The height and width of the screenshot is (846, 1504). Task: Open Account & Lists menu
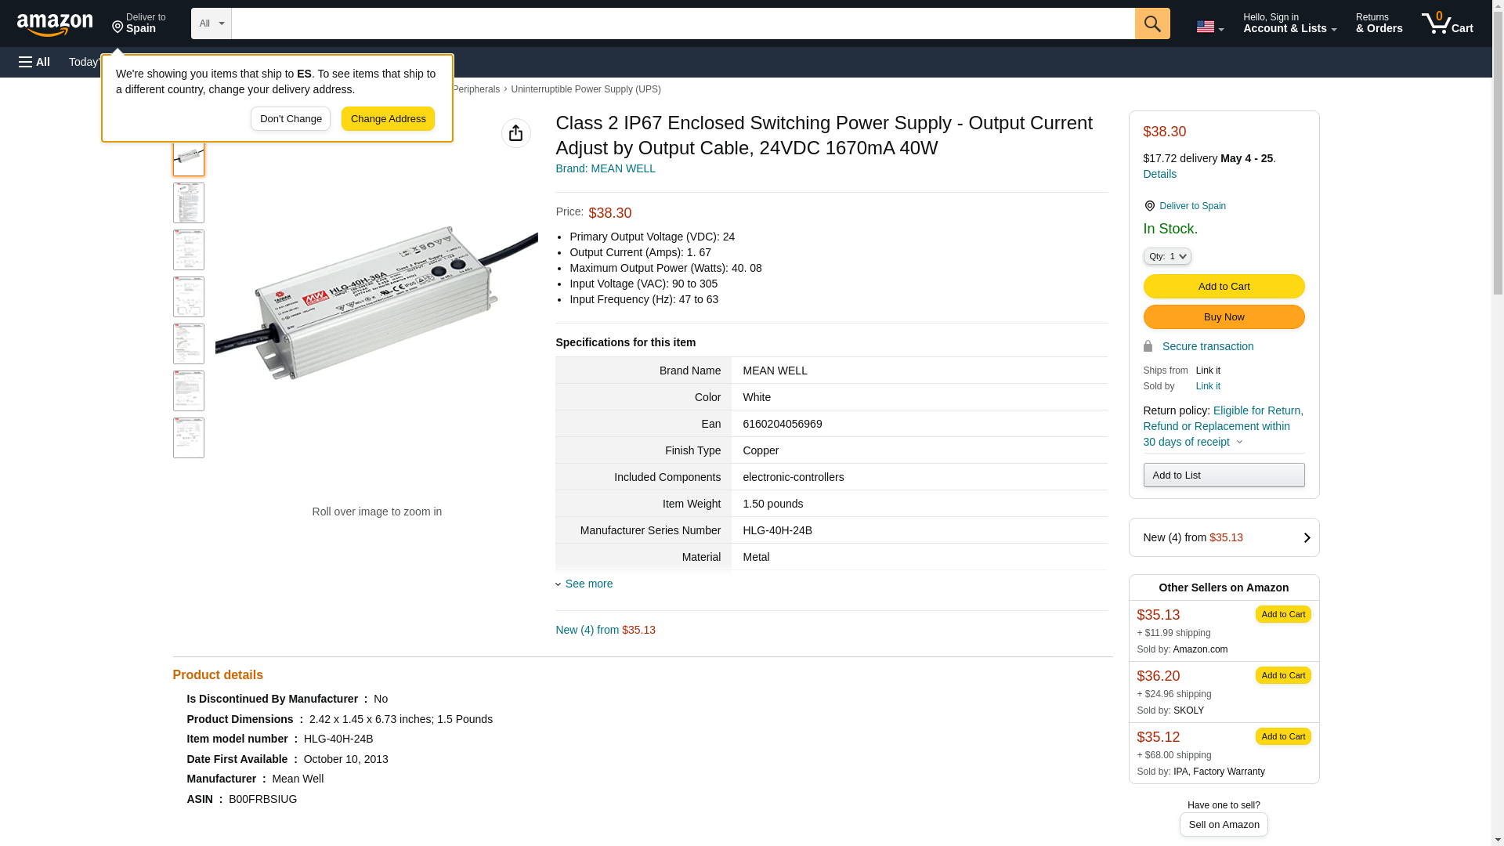click(1289, 23)
